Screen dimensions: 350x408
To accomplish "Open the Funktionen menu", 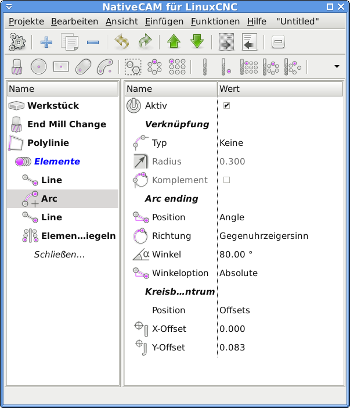I will pyautogui.click(x=215, y=22).
